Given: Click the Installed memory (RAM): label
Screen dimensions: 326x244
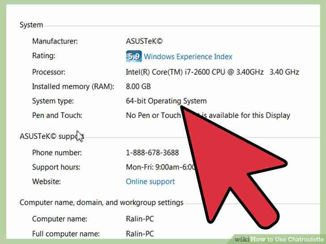Looking at the screenshot, I should pyautogui.click(x=73, y=87).
